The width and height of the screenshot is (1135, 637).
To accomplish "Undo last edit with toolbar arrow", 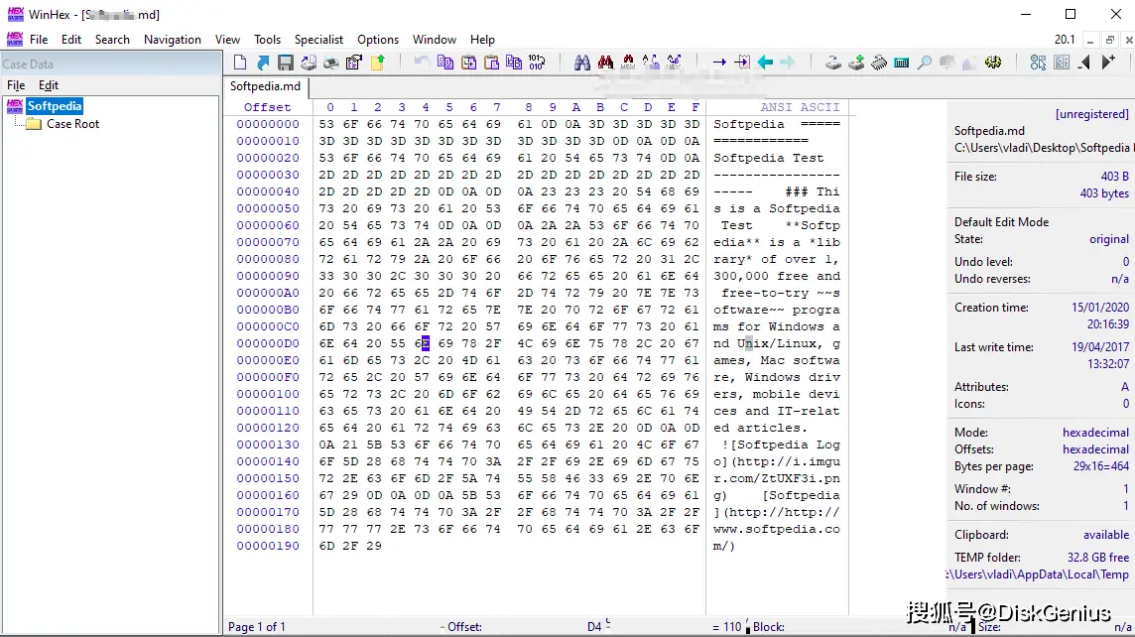I will point(422,63).
